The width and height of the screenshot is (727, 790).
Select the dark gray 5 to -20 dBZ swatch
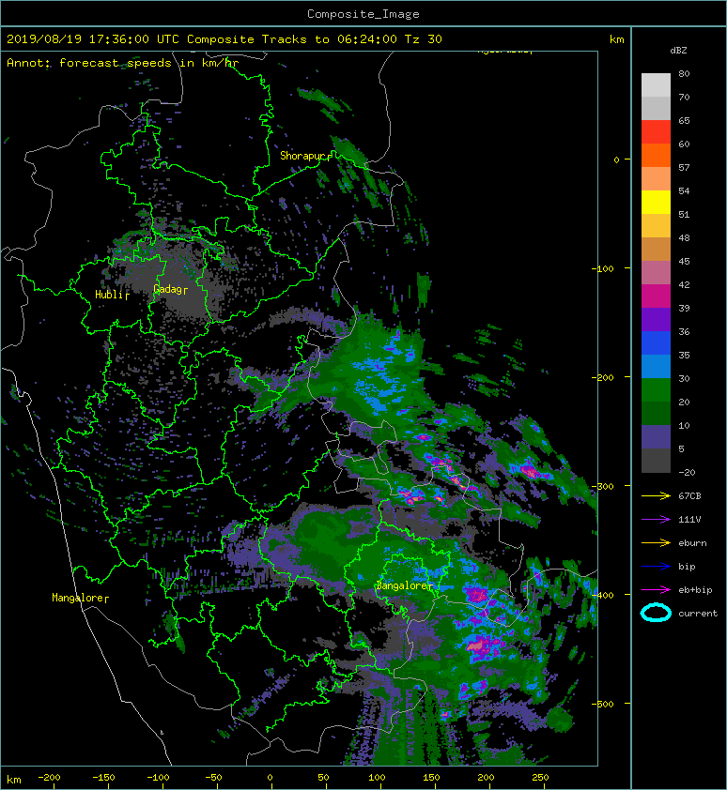point(656,460)
